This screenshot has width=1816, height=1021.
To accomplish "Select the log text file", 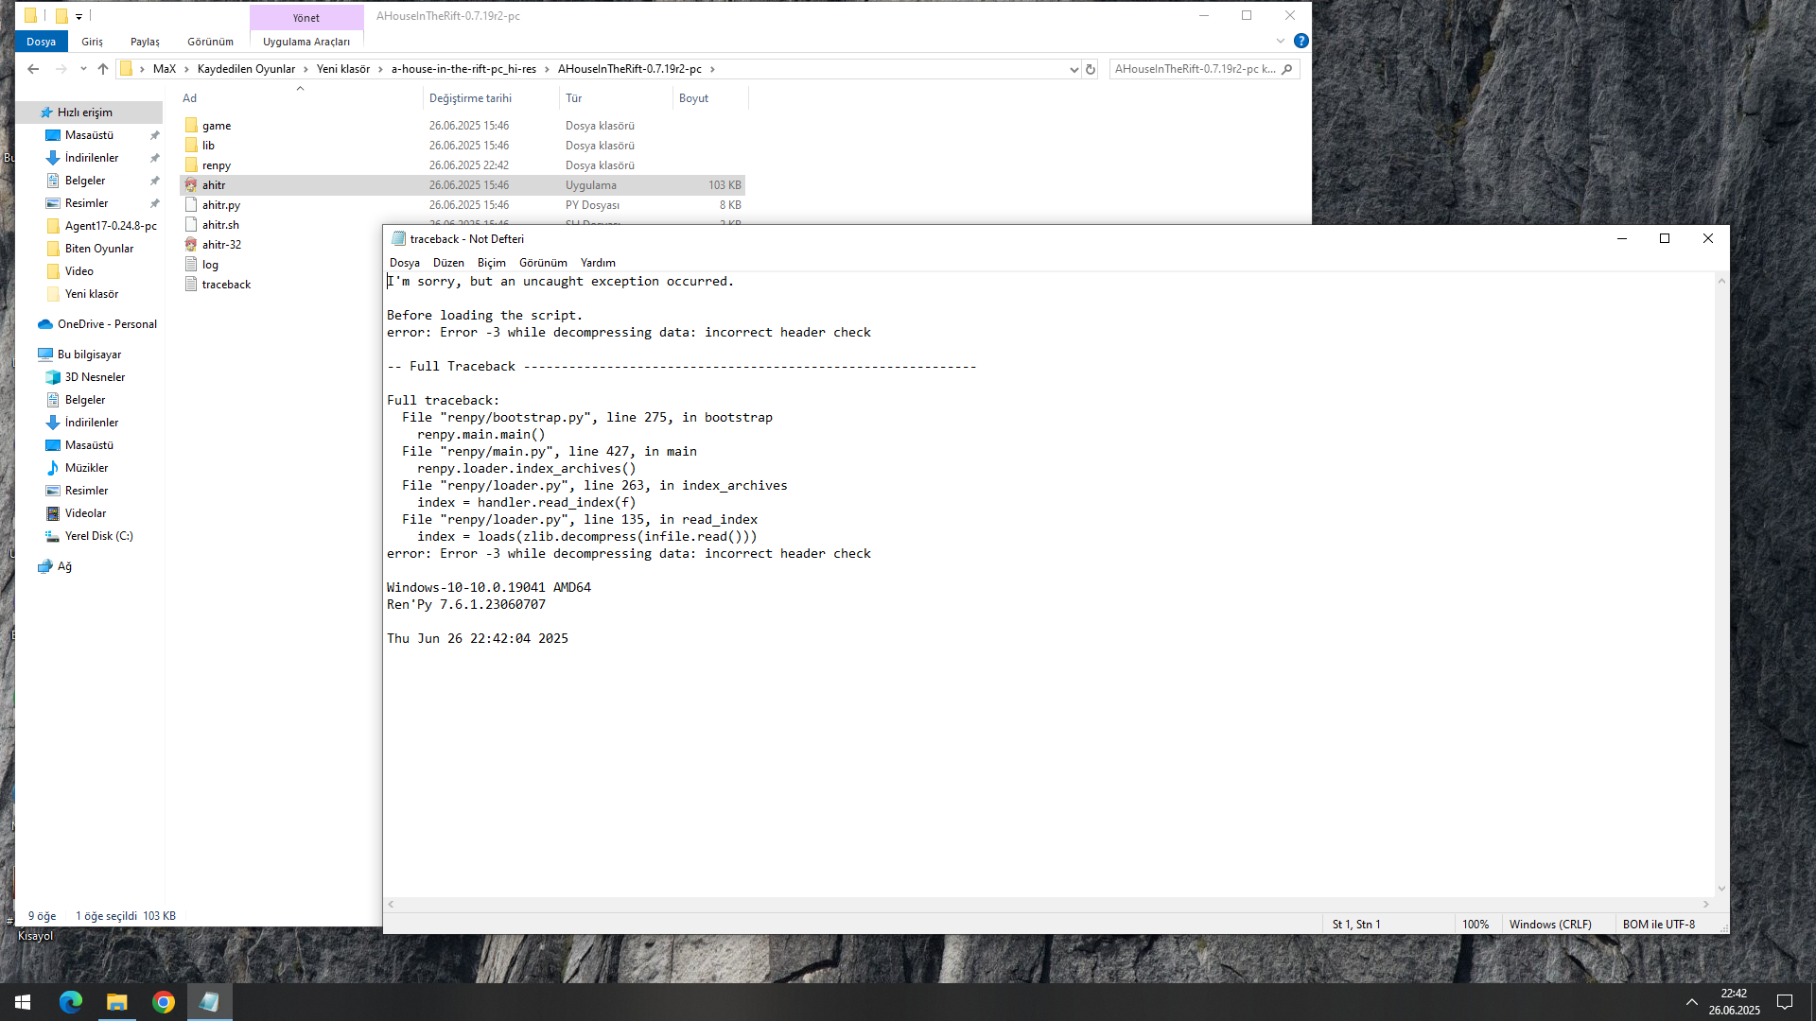I will point(210,265).
